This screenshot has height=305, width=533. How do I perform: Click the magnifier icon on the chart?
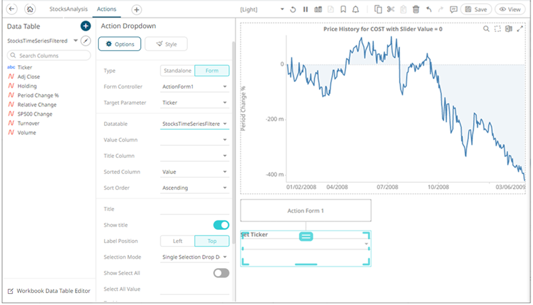coord(487,29)
